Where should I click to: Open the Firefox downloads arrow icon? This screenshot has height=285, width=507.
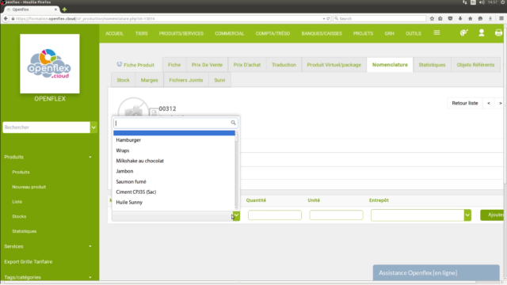tap(460, 18)
